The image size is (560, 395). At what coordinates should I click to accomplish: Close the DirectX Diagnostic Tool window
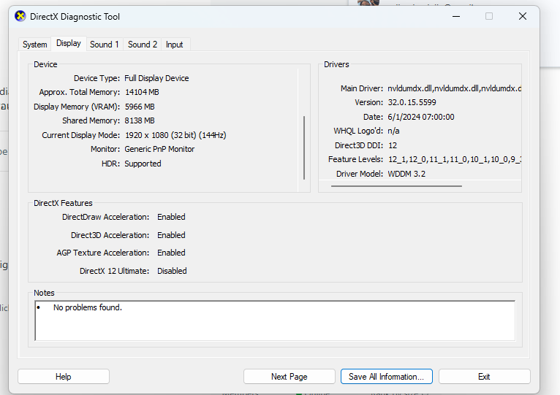point(523,16)
